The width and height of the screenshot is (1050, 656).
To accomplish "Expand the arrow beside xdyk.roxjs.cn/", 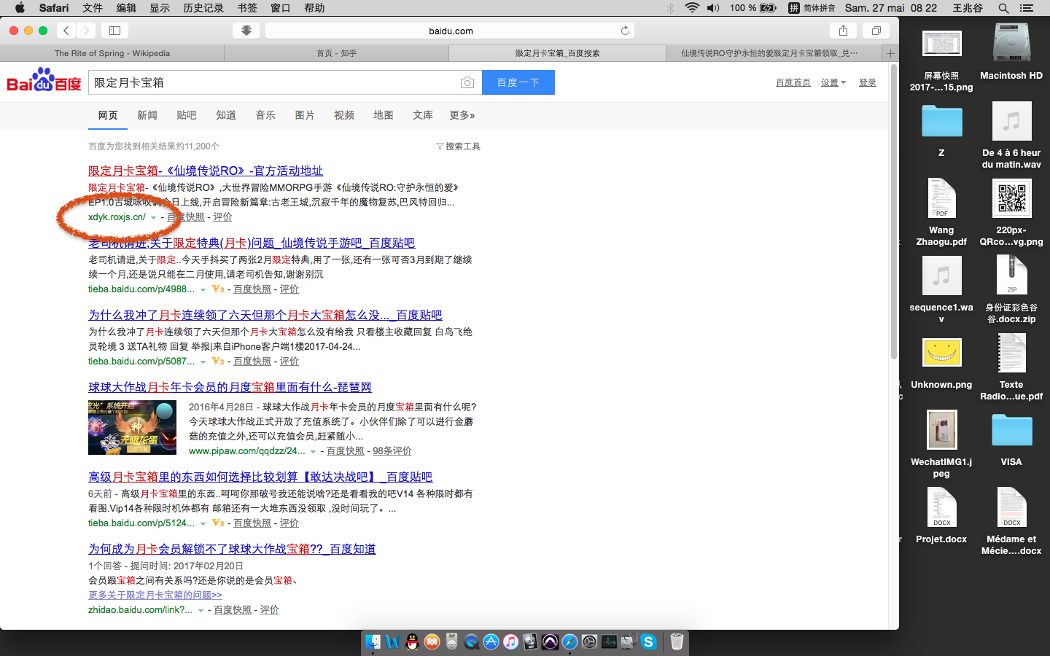I will 153,218.
